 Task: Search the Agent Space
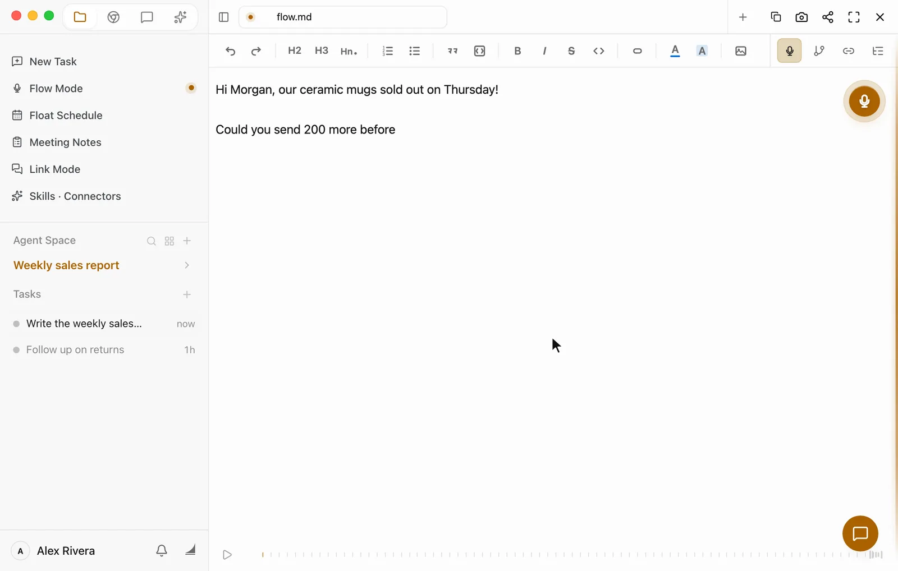tap(152, 241)
